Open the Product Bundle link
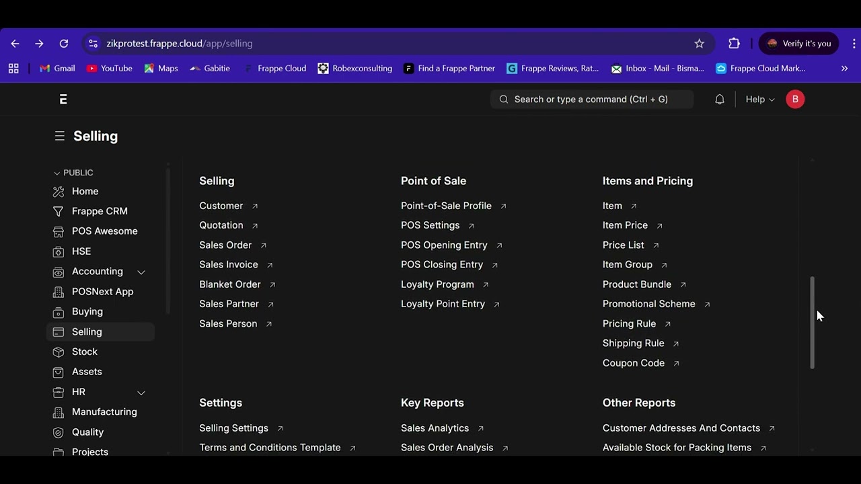 coord(637,284)
